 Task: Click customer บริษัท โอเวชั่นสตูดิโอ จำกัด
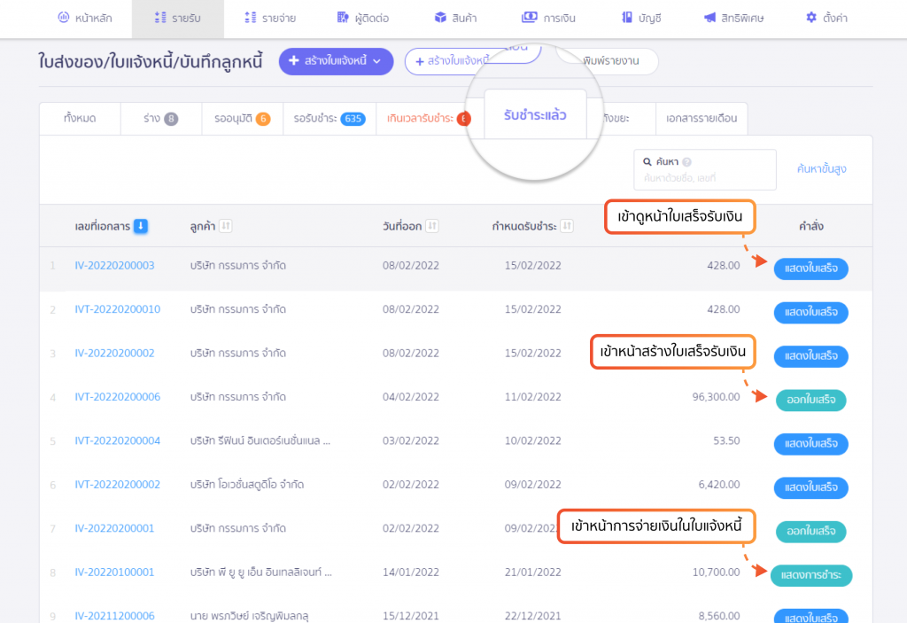tap(247, 485)
